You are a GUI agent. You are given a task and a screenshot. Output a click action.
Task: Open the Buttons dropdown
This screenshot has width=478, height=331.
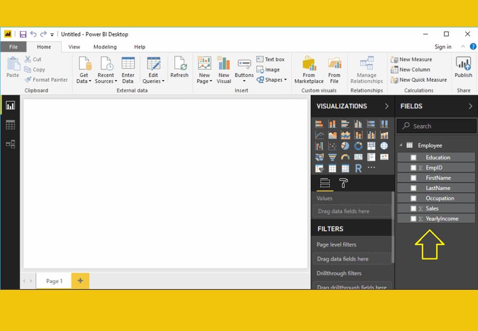click(x=244, y=70)
